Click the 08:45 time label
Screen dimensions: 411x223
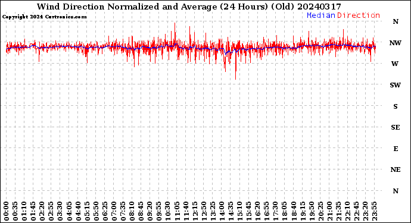(x=141, y=211)
